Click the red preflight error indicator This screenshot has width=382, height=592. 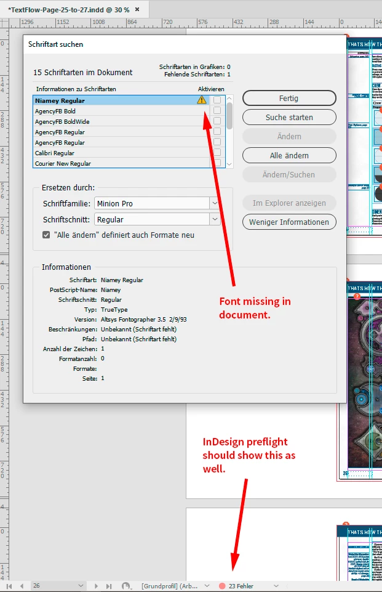click(x=222, y=586)
